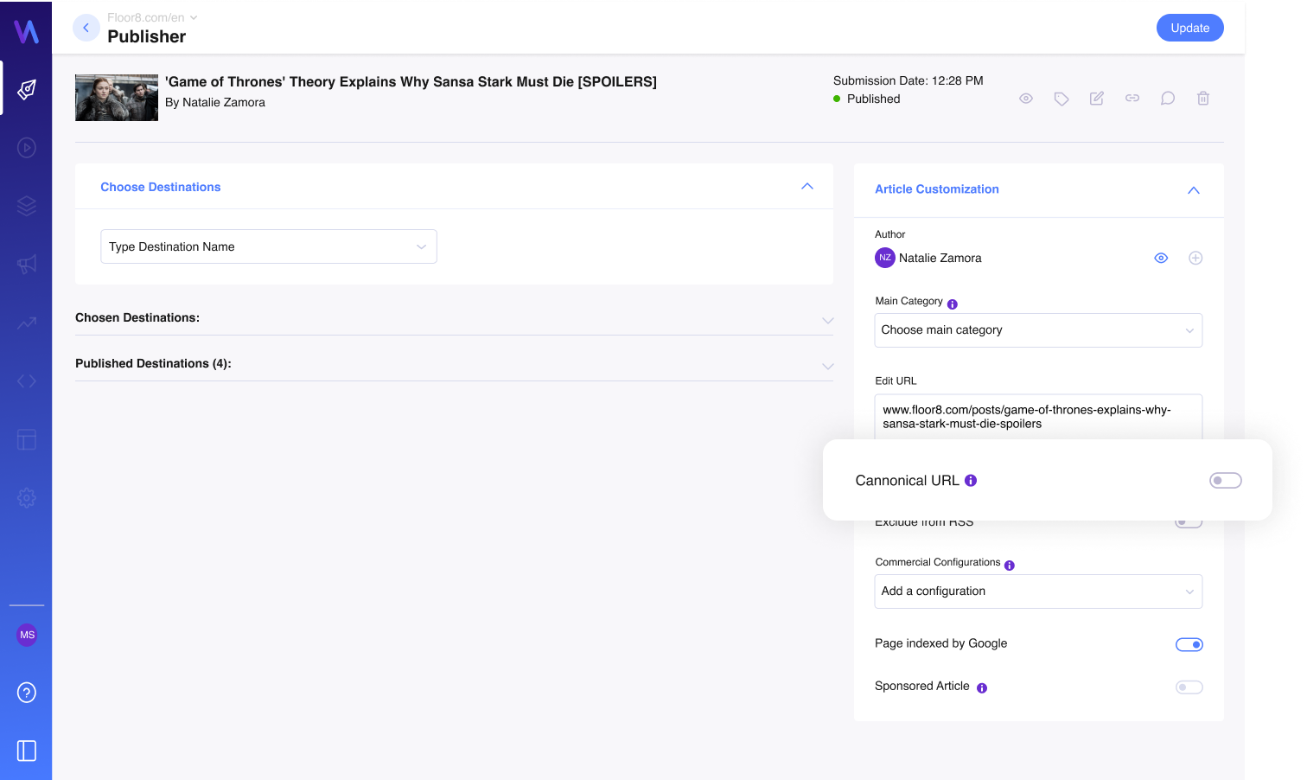Click the edit pencil icon
Screen dimensions: 1307x780
point(1097,99)
